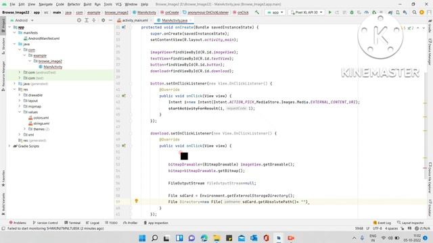Hide the Project panel with minus icon

pyautogui.click(x=110, y=20)
